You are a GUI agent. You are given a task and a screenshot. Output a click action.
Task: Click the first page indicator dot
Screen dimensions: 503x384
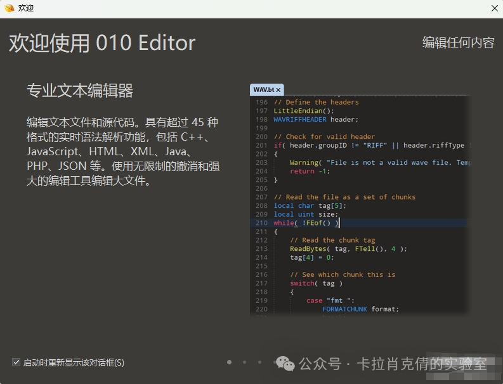[x=229, y=362]
